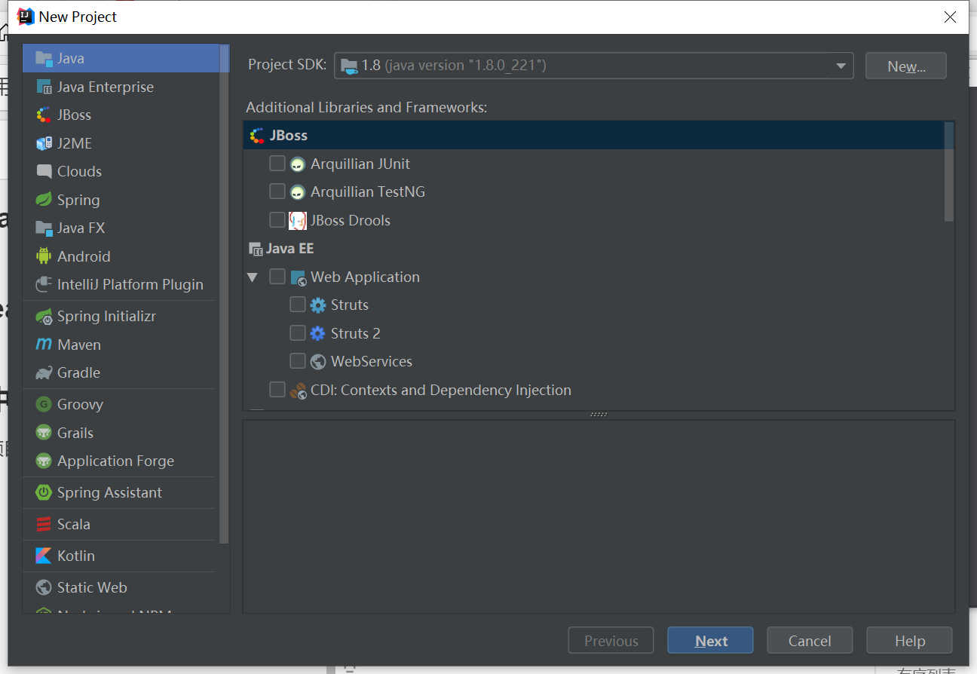
Task: Click the Next button
Action: 710,641
